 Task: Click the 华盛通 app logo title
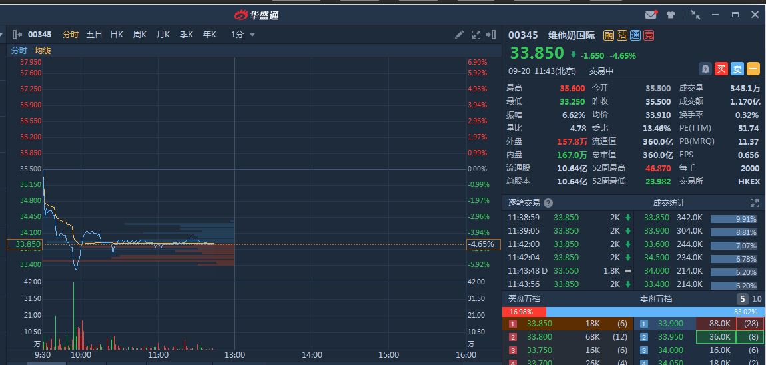(x=257, y=15)
